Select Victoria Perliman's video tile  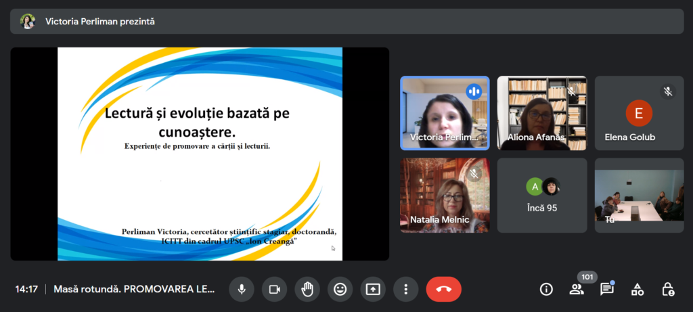(445, 112)
